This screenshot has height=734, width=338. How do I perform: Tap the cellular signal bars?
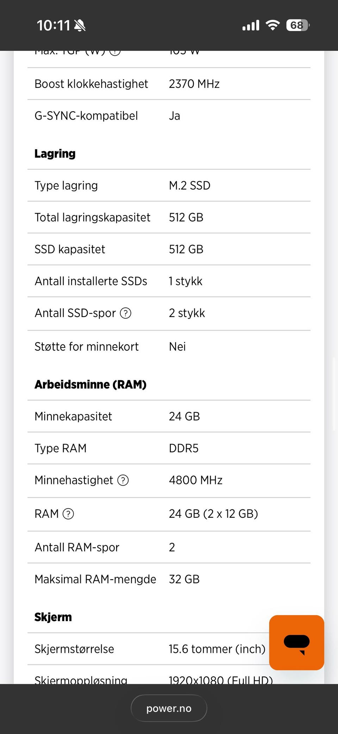[x=251, y=25]
